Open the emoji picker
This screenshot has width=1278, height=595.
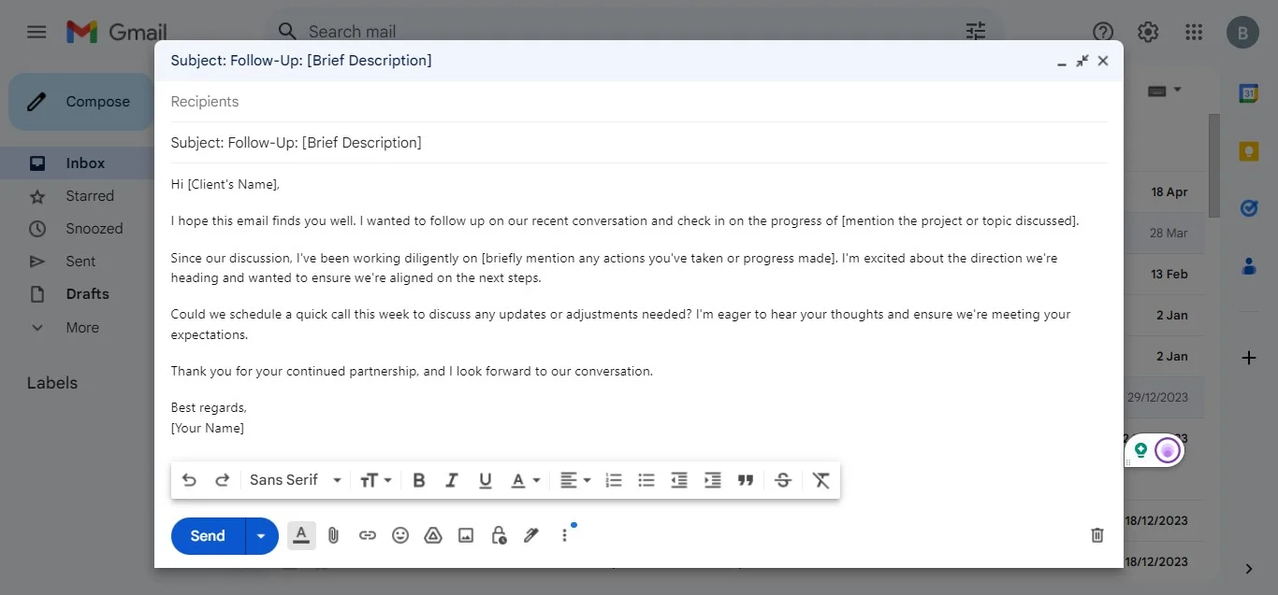click(400, 535)
